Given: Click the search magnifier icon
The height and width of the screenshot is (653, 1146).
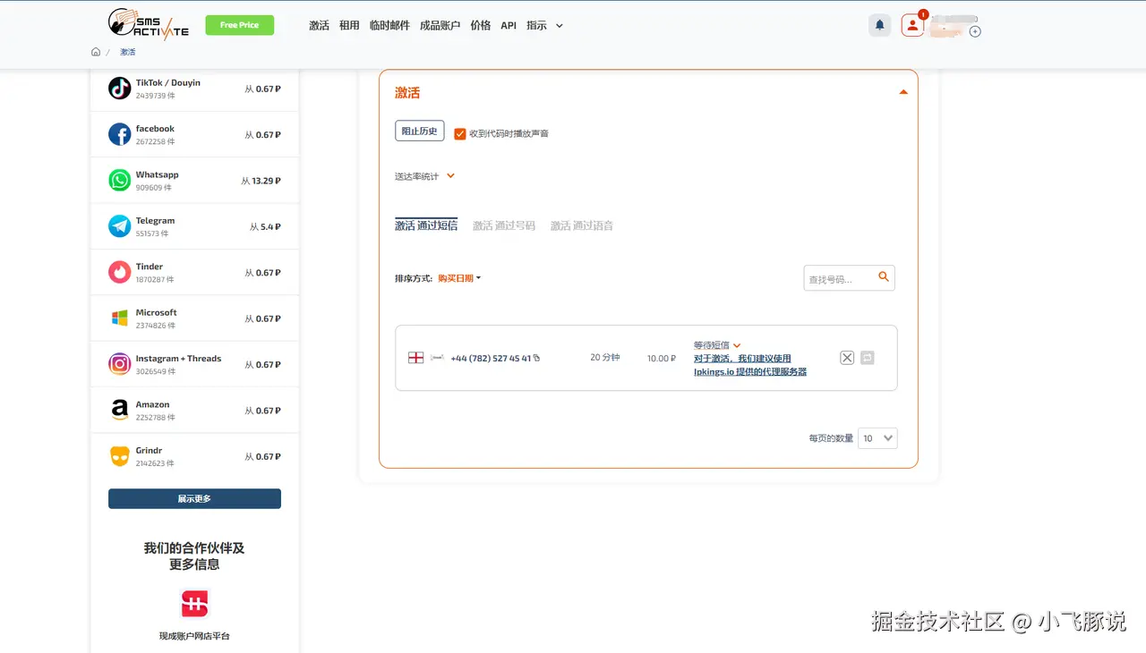Looking at the screenshot, I should tap(884, 277).
